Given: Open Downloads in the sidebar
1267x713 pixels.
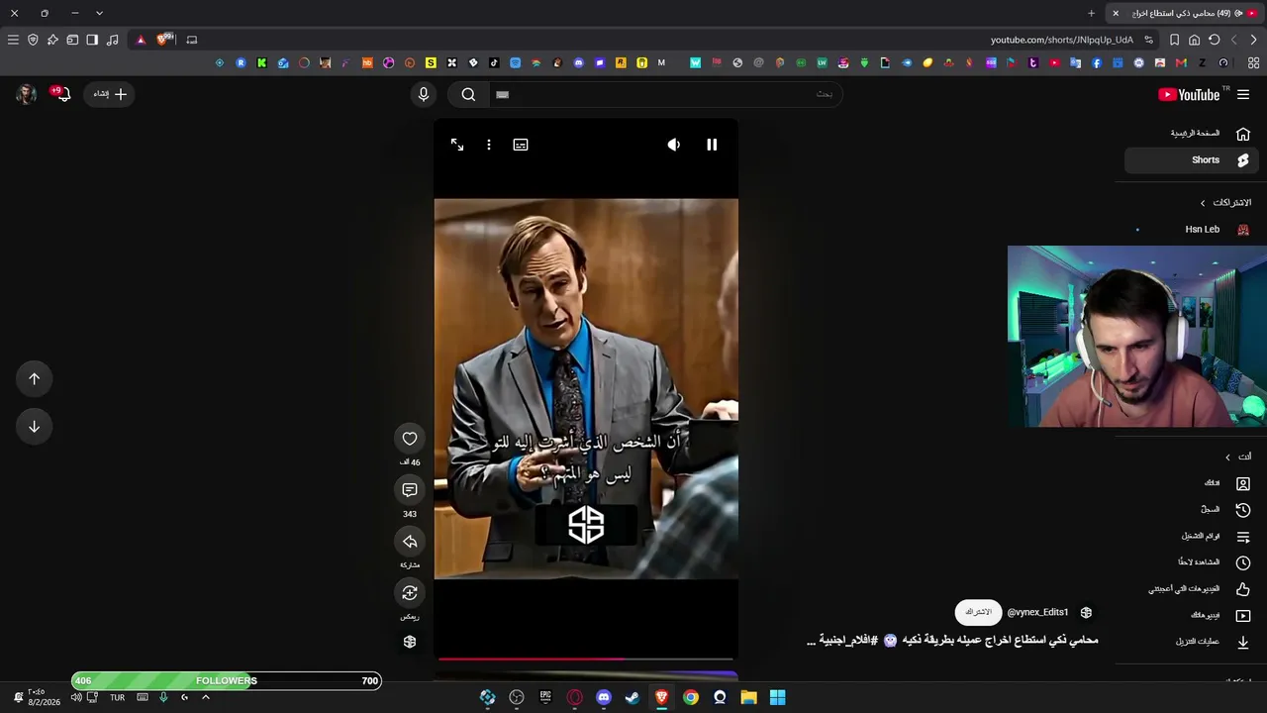Looking at the screenshot, I should pos(1192,642).
